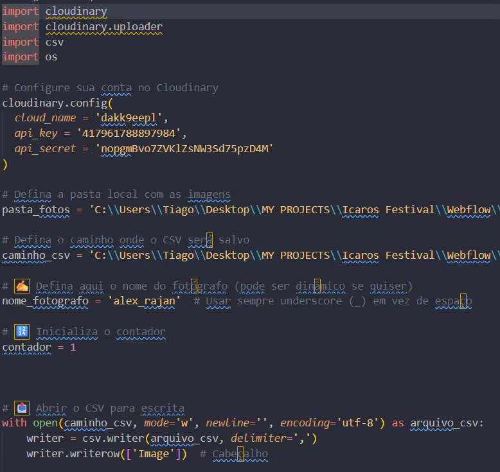
Task: Click the 'writer.writerow' call
Action: [x=73, y=454]
